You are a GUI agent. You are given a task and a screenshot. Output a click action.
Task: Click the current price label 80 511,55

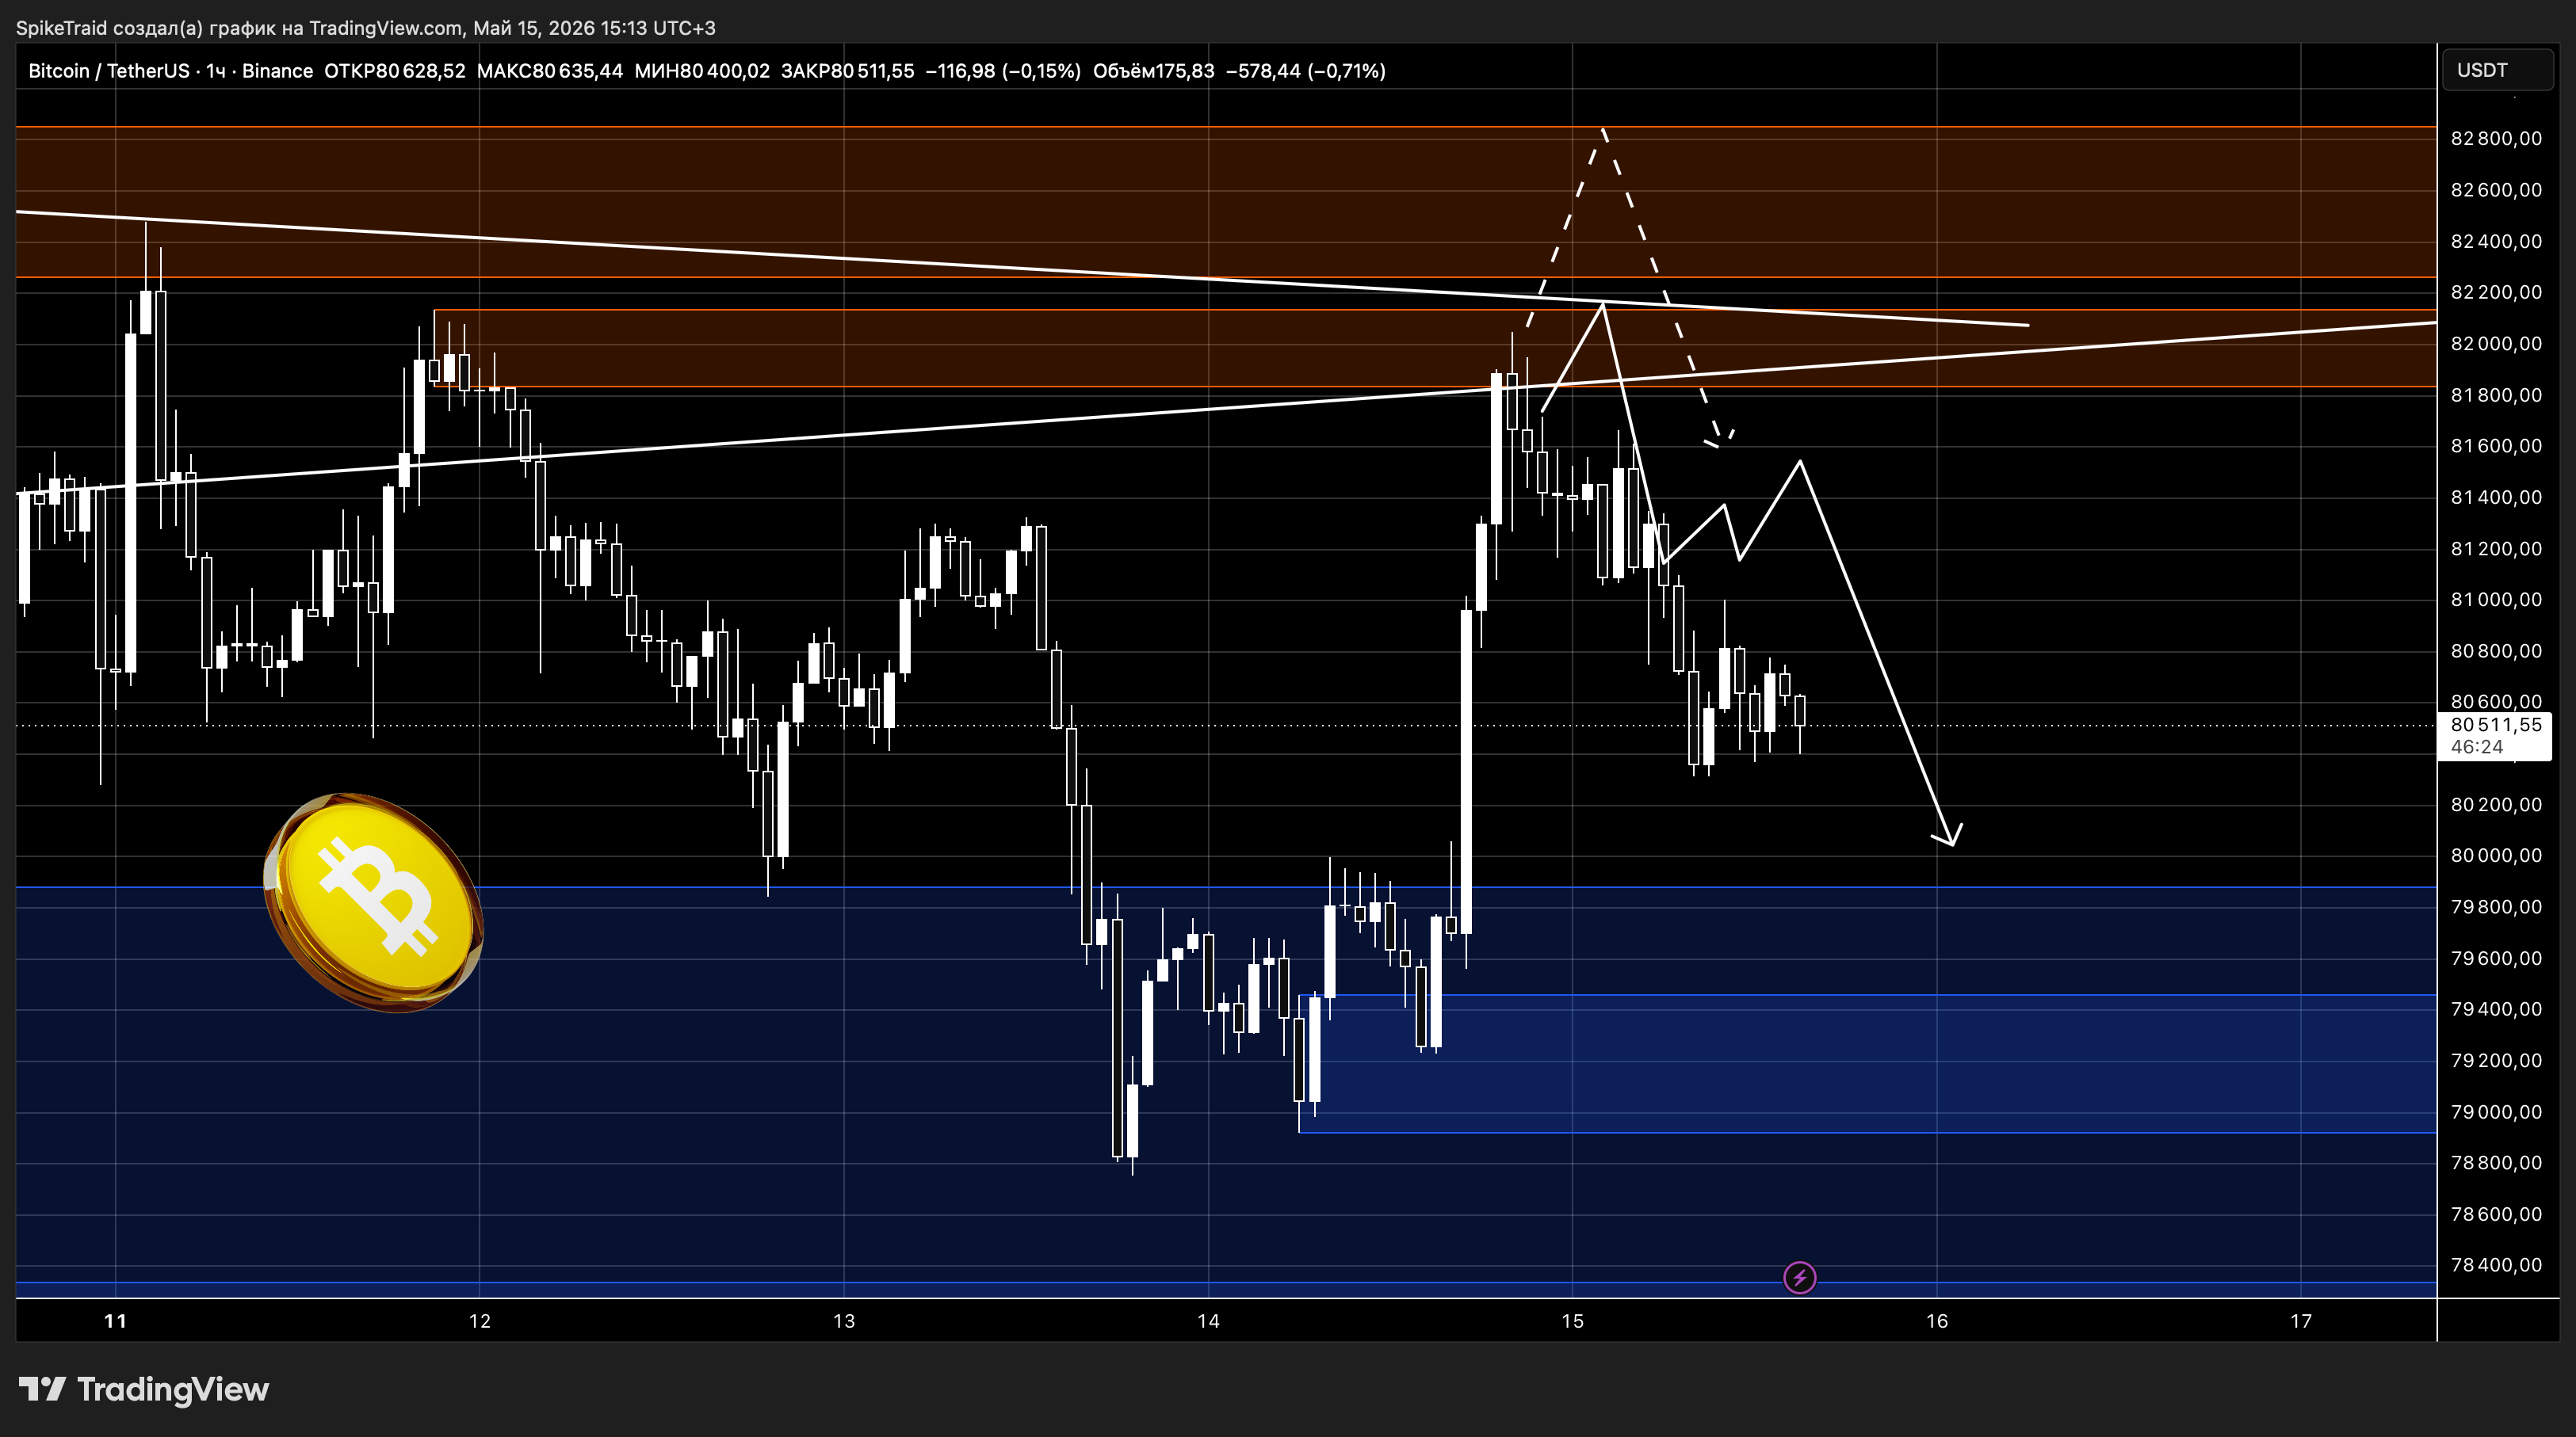[x=2495, y=726]
